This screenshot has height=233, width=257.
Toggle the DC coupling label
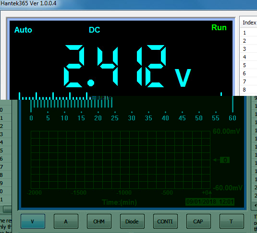click(x=95, y=30)
